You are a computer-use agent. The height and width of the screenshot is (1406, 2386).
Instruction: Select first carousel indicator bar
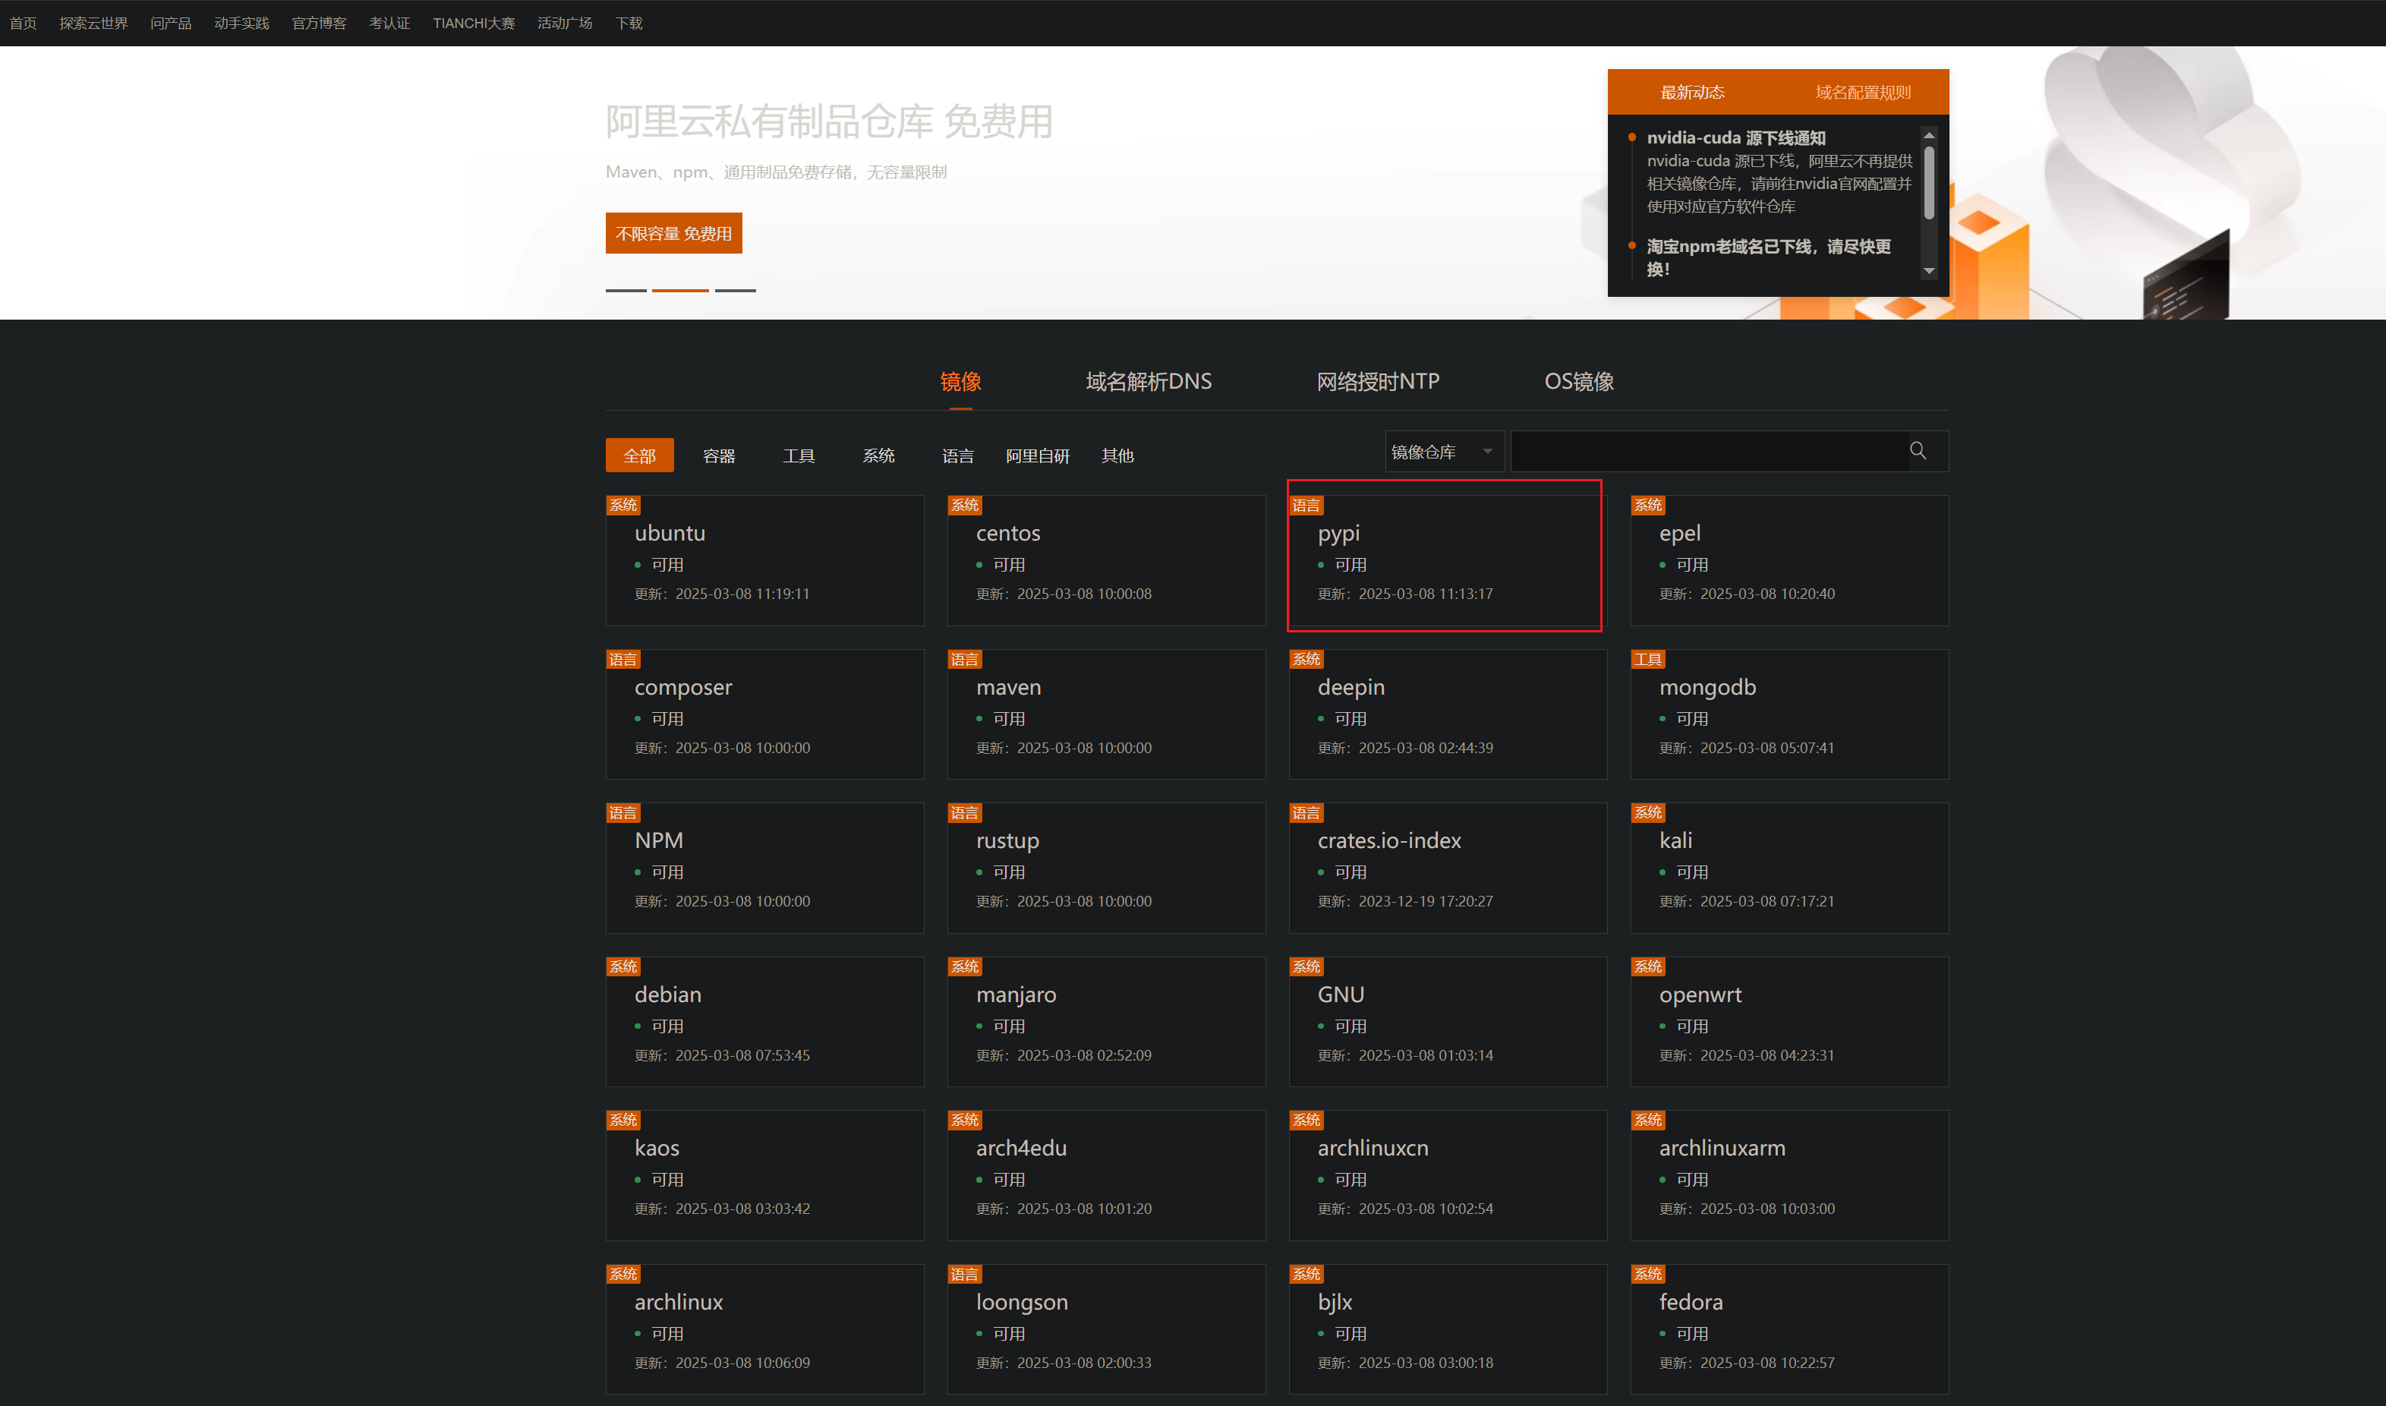point(625,290)
